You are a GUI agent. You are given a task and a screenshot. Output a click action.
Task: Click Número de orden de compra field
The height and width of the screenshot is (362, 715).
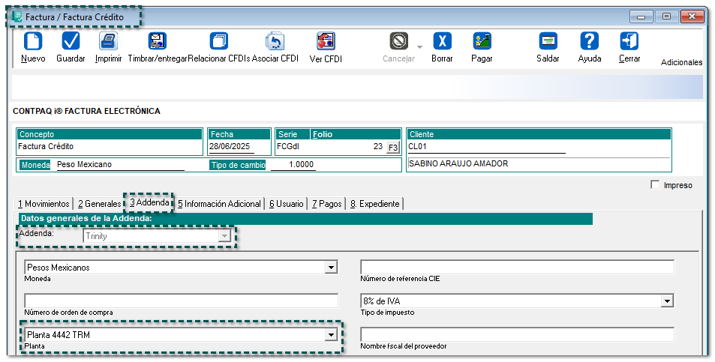182,301
